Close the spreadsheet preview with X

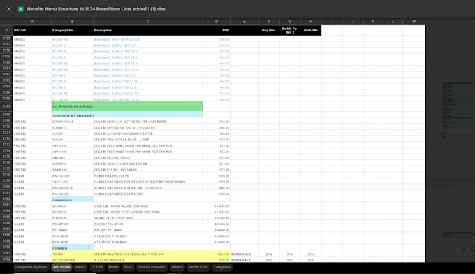(9, 9)
